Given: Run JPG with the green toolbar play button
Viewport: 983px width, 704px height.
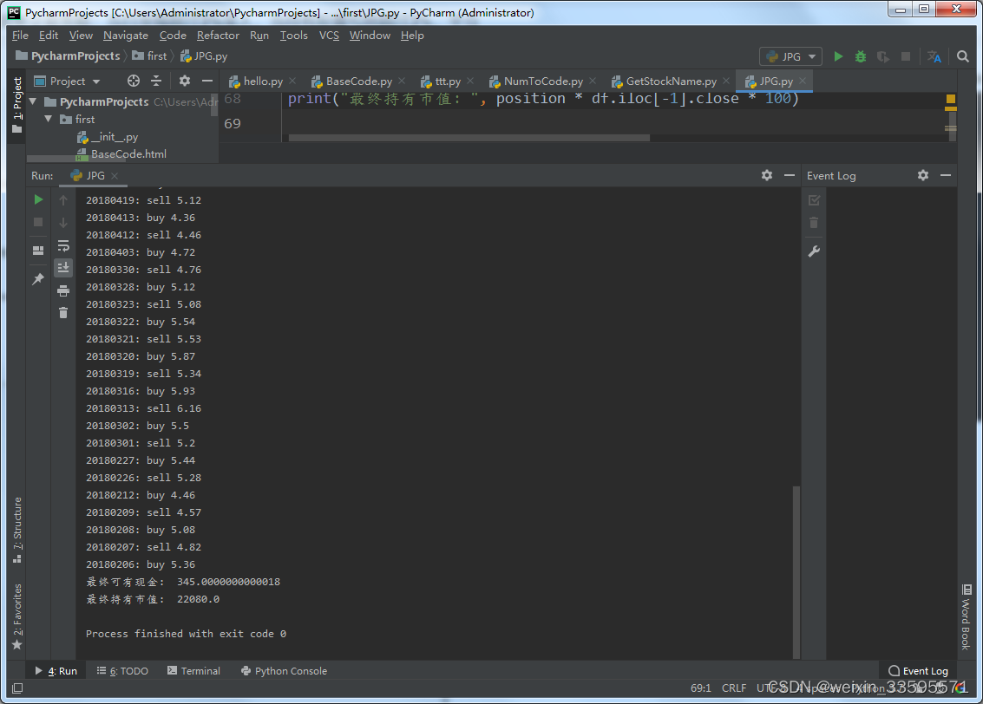Looking at the screenshot, I should 838,56.
